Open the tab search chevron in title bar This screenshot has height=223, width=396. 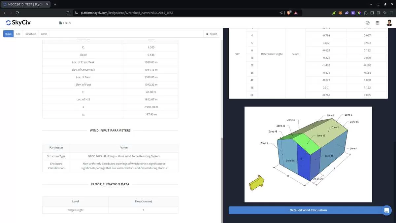pyautogui.click(x=371, y=4)
